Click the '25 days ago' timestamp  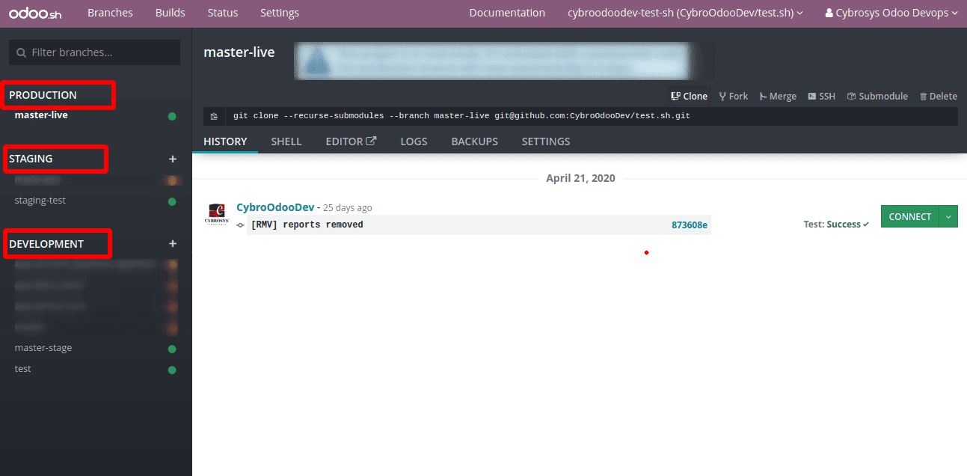(x=347, y=208)
